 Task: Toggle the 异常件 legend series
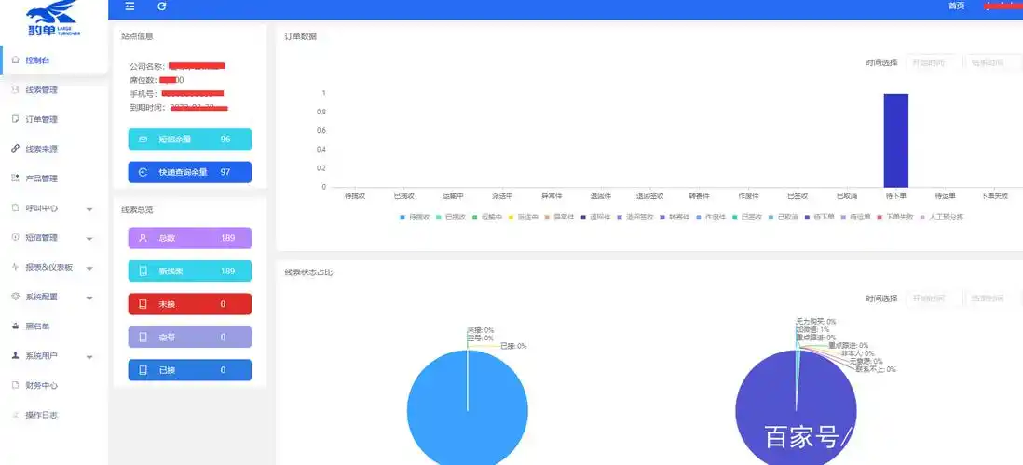(560, 217)
